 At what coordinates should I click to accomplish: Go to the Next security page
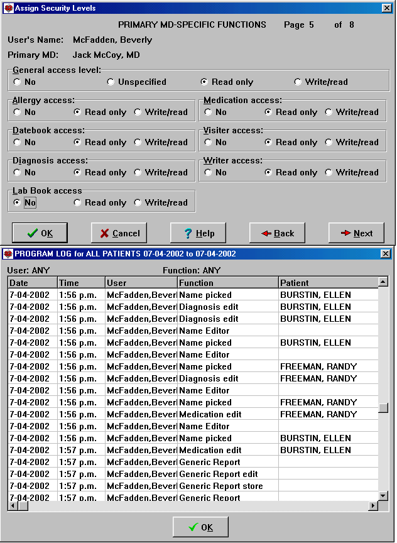point(356,233)
